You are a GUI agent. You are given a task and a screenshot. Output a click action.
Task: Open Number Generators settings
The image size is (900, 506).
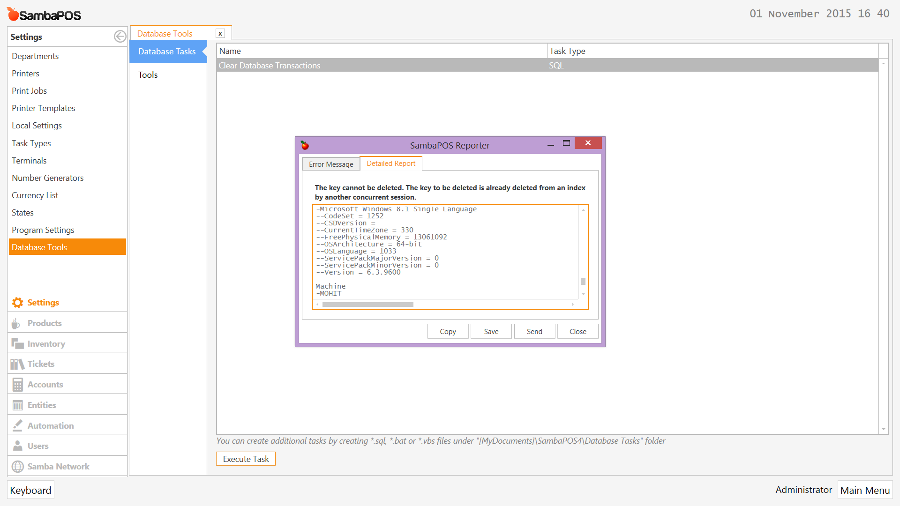point(47,178)
